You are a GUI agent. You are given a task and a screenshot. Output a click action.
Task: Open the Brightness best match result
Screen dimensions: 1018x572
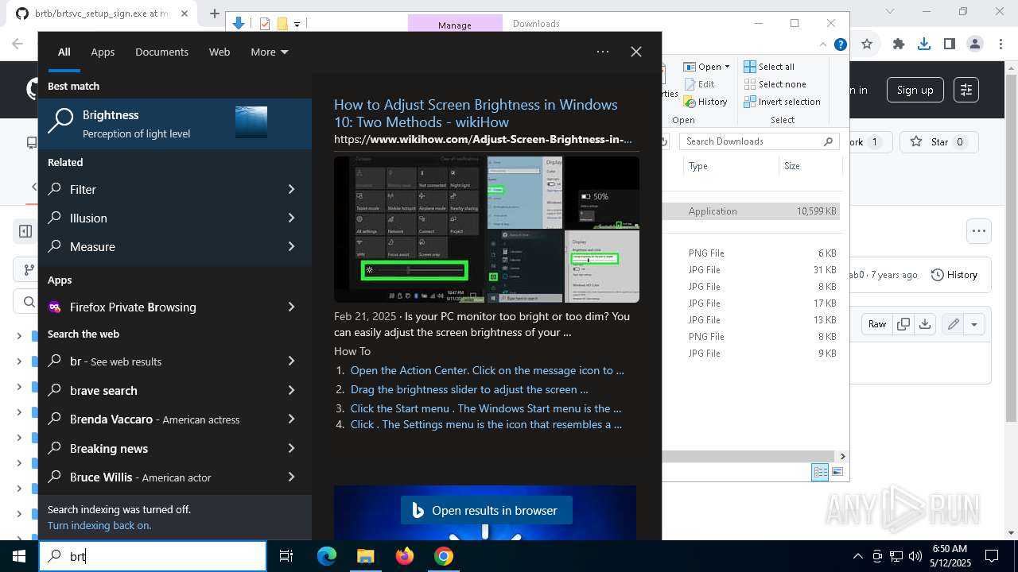point(175,124)
